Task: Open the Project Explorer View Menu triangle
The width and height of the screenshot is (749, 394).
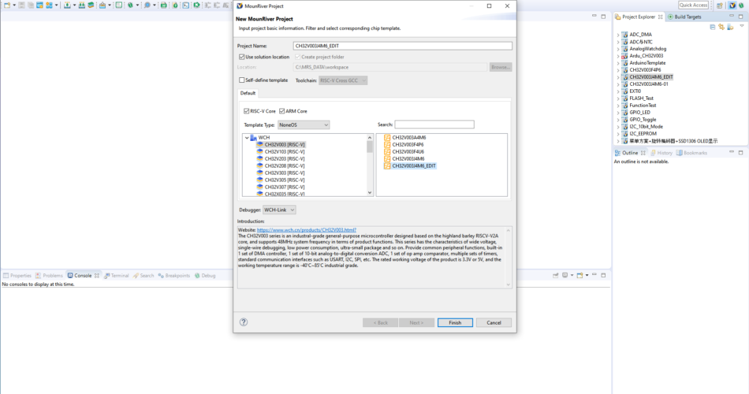Action: [742, 26]
